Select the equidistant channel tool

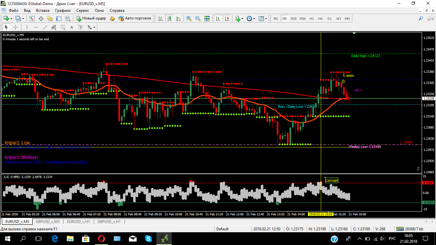tap(54, 27)
